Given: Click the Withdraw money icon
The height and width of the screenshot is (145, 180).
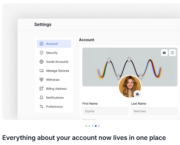Looking at the screenshot, I should [x=41, y=79].
